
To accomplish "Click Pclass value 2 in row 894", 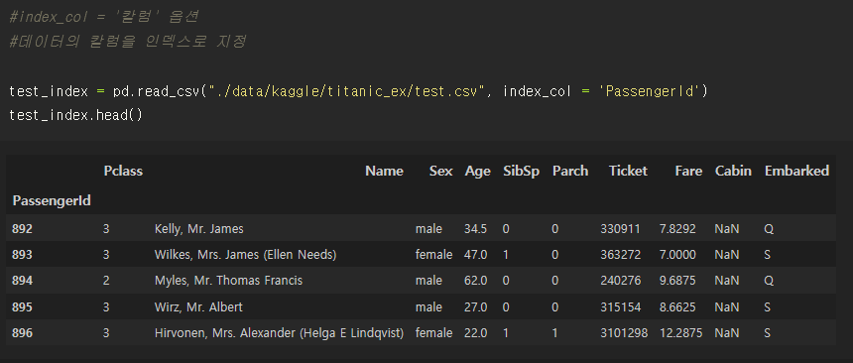I will pyautogui.click(x=106, y=281).
